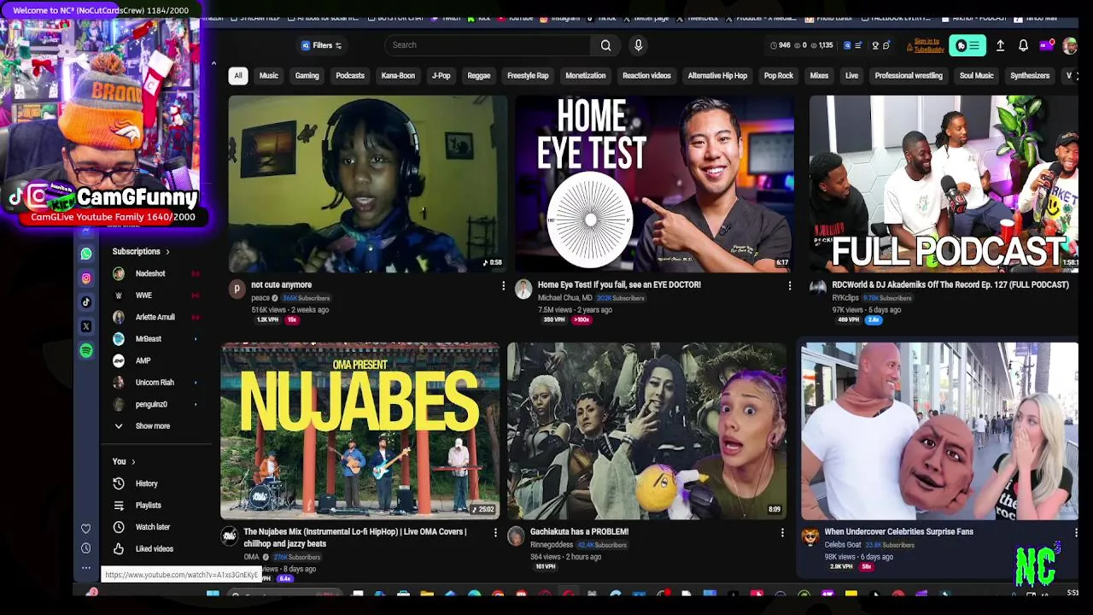Viewport: 1093px width, 615px height.
Task: Expand the You section arrow
Action: coord(133,462)
